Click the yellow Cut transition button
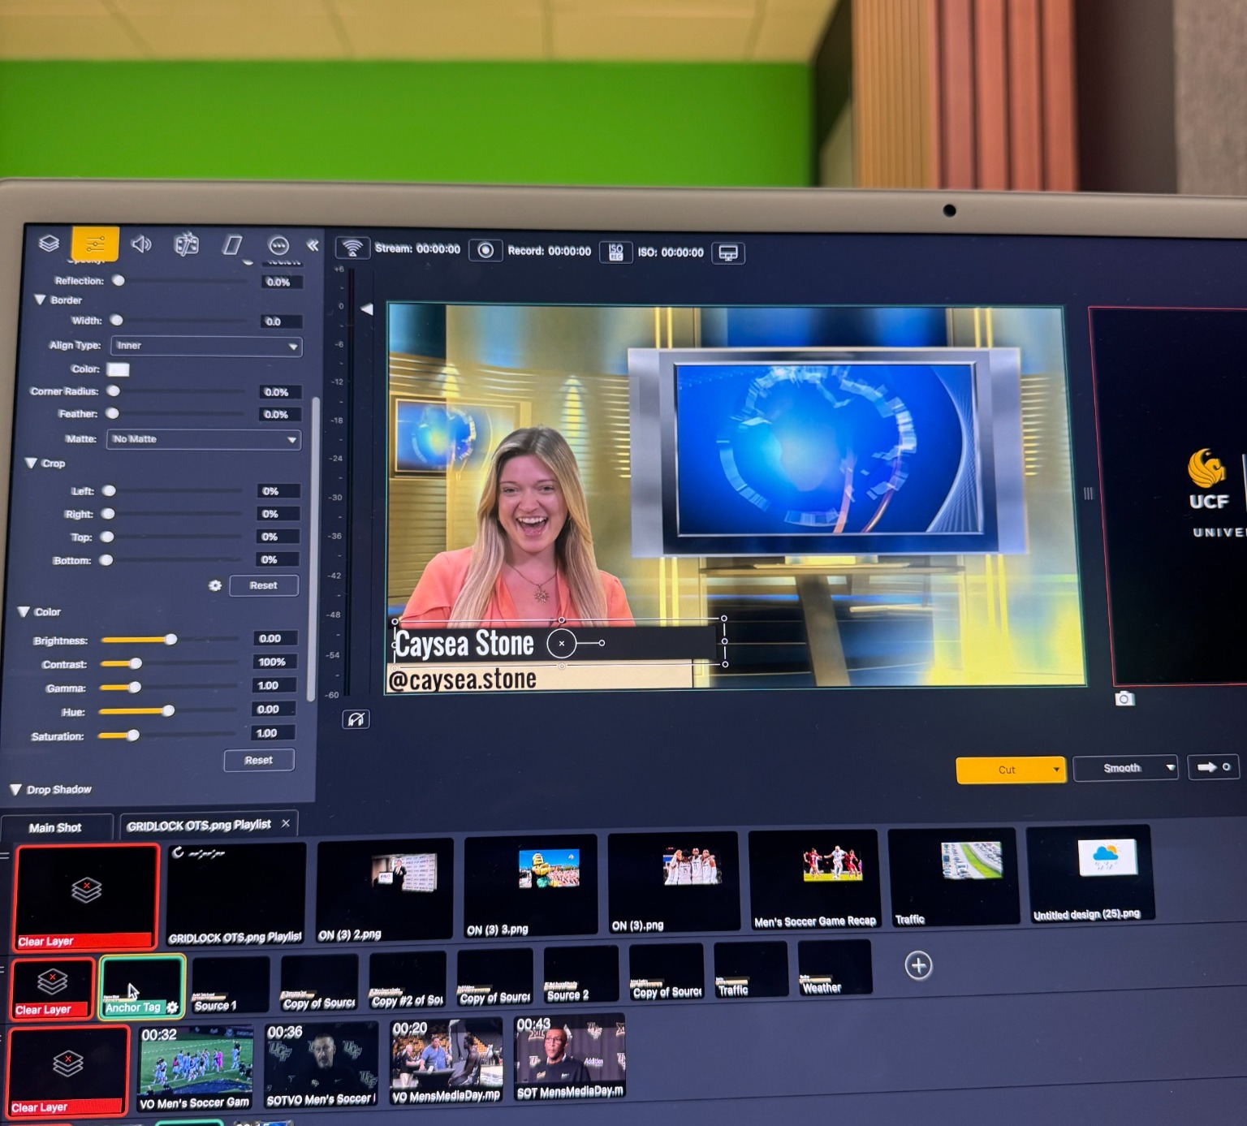Viewport: 1247px width, 1126px height. [x=1007, y=770]
